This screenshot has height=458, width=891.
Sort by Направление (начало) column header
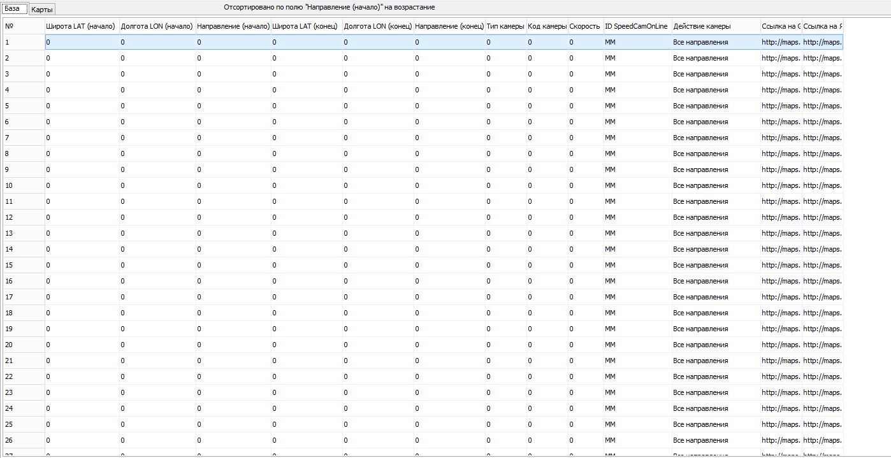point(233,26)
